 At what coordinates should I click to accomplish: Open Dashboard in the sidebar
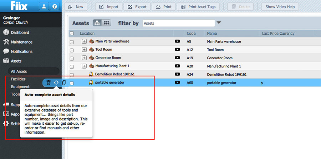pyautogui.click(x=20, y=33)
